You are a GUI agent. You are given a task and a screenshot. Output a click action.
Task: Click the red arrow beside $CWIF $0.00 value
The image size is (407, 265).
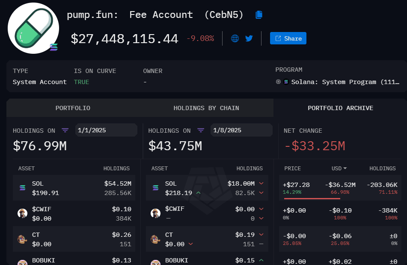(x=261, y=209)
